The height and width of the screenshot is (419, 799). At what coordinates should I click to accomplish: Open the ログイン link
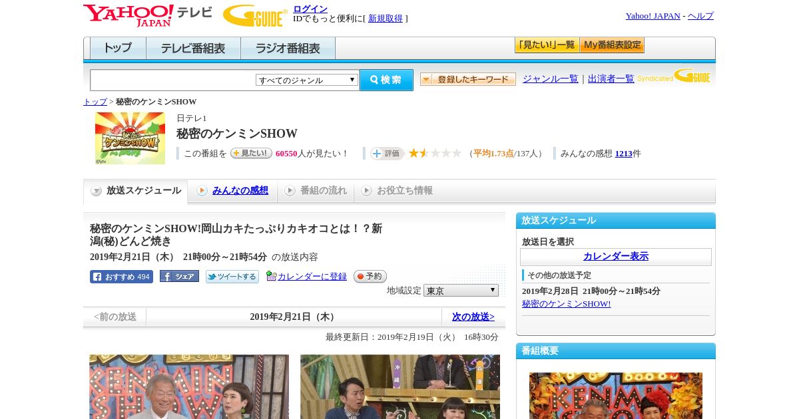310,9
